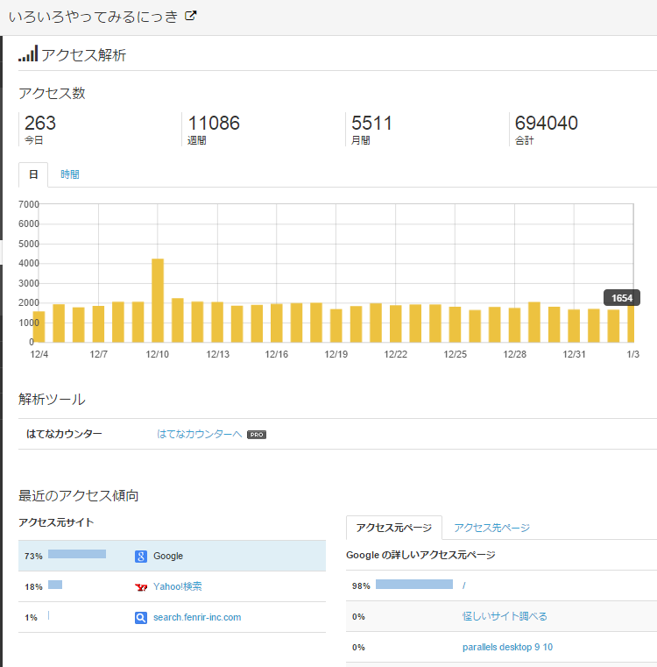
Task: Click the 4000 y-axis label
Action: coord(29,263)
